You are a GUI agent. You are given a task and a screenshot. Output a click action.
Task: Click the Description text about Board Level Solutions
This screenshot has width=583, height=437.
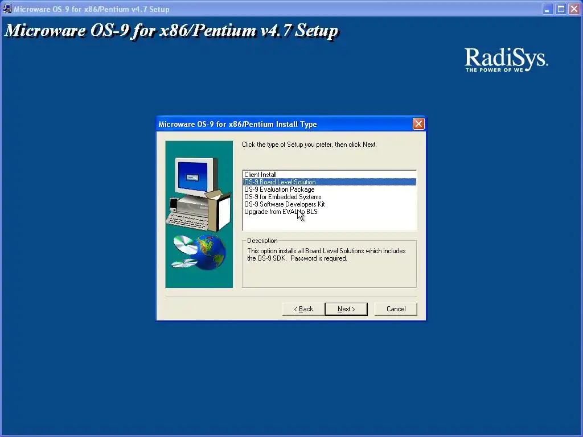click(326, 254)
